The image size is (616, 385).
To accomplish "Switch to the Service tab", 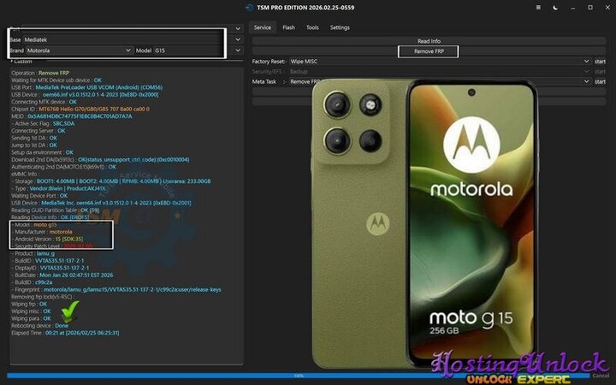I will 263,27.
